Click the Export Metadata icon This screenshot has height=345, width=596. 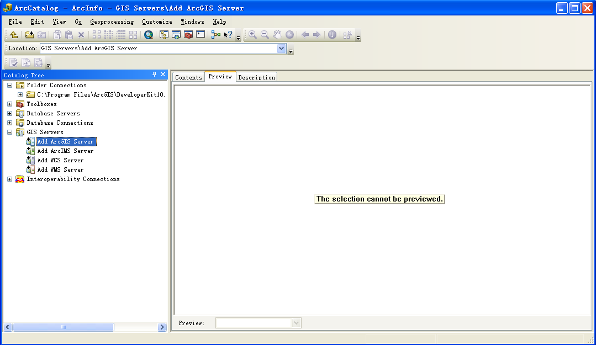(26, 63)
